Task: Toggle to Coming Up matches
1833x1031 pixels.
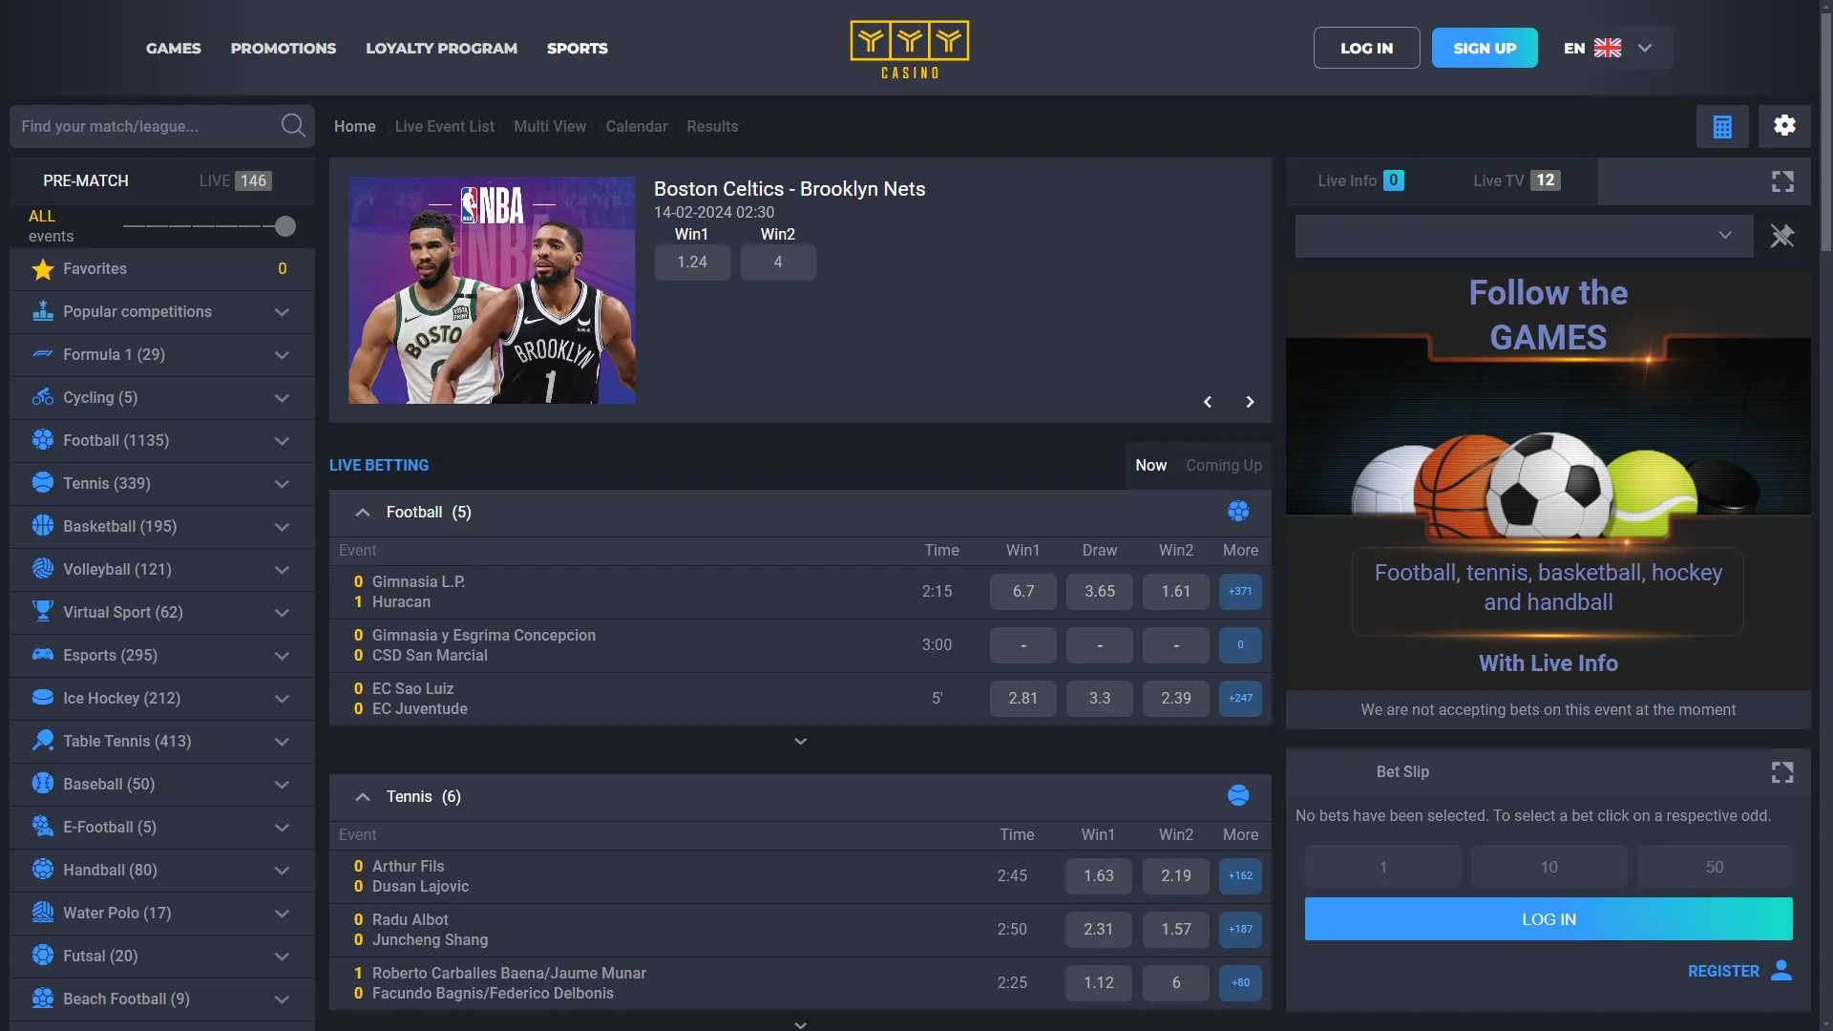Action: click(x=1223, y=465)
